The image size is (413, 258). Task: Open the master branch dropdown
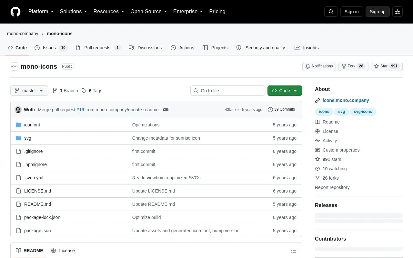point(29,91)
